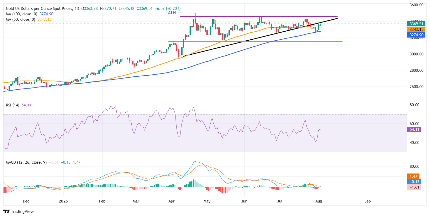Click the Apr label on the time axis
This screenshot has width=430, height=217.
tap(171, 201)
